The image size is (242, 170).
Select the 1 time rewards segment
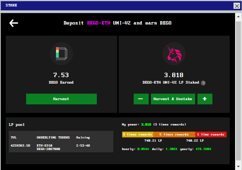point(211,134)
